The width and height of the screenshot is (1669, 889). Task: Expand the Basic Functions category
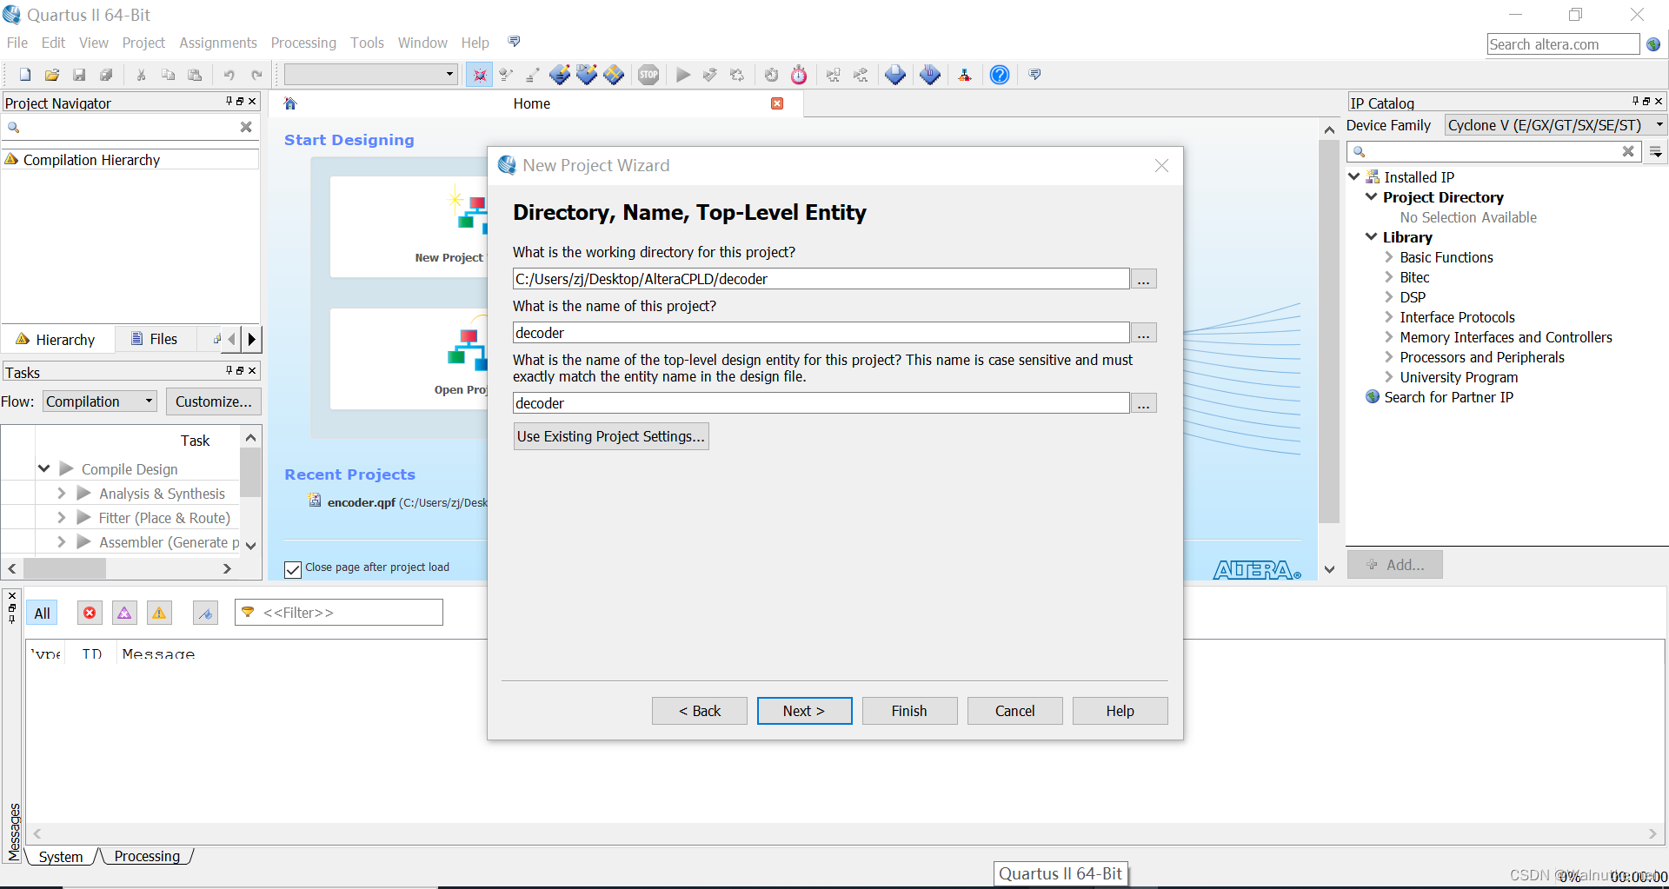1388,256
